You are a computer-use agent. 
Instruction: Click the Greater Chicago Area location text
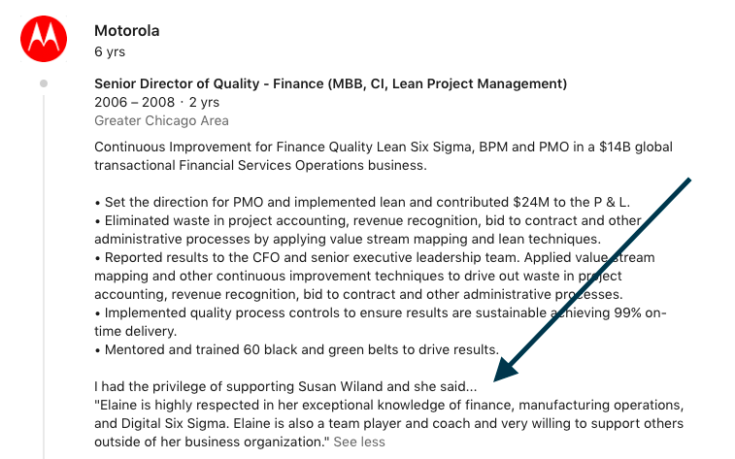click(x=161, y=121)
